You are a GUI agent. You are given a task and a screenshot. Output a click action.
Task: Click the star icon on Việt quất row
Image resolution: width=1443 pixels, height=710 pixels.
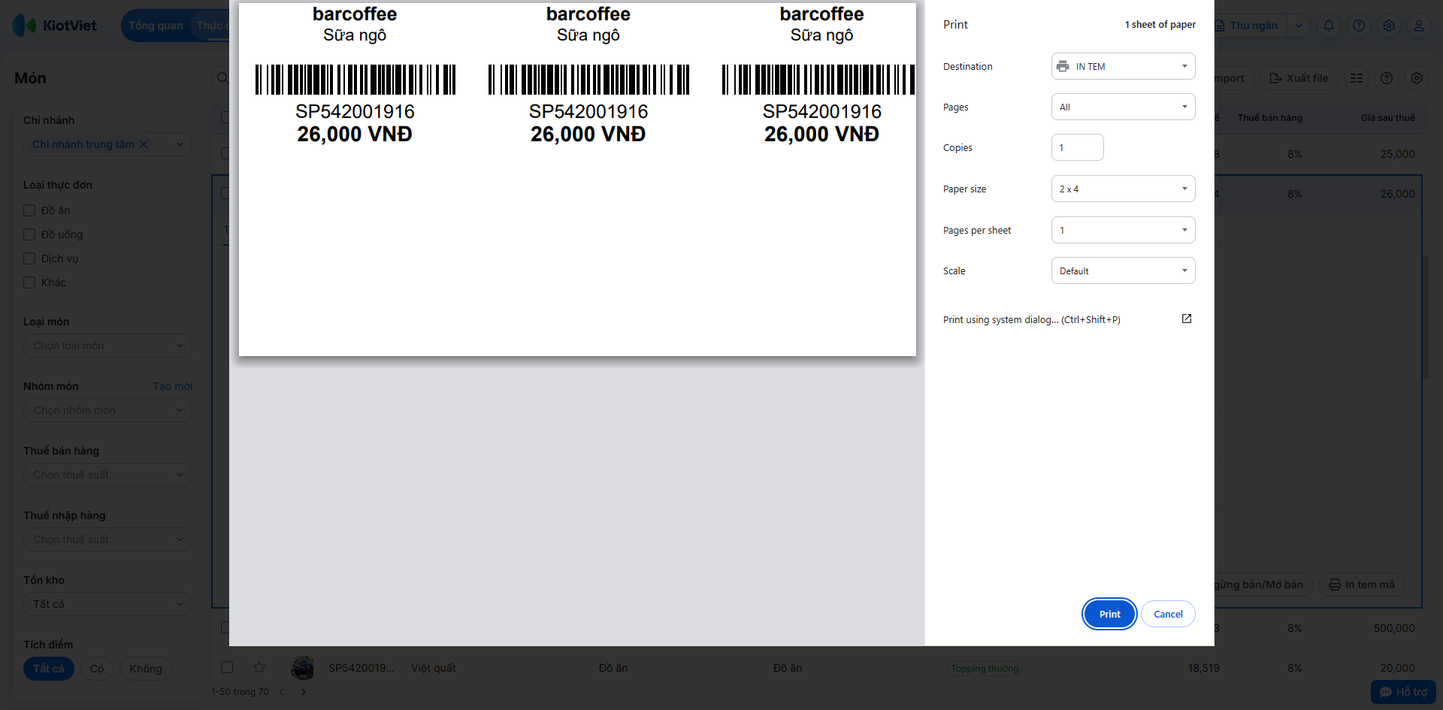[x=259, y=667]
